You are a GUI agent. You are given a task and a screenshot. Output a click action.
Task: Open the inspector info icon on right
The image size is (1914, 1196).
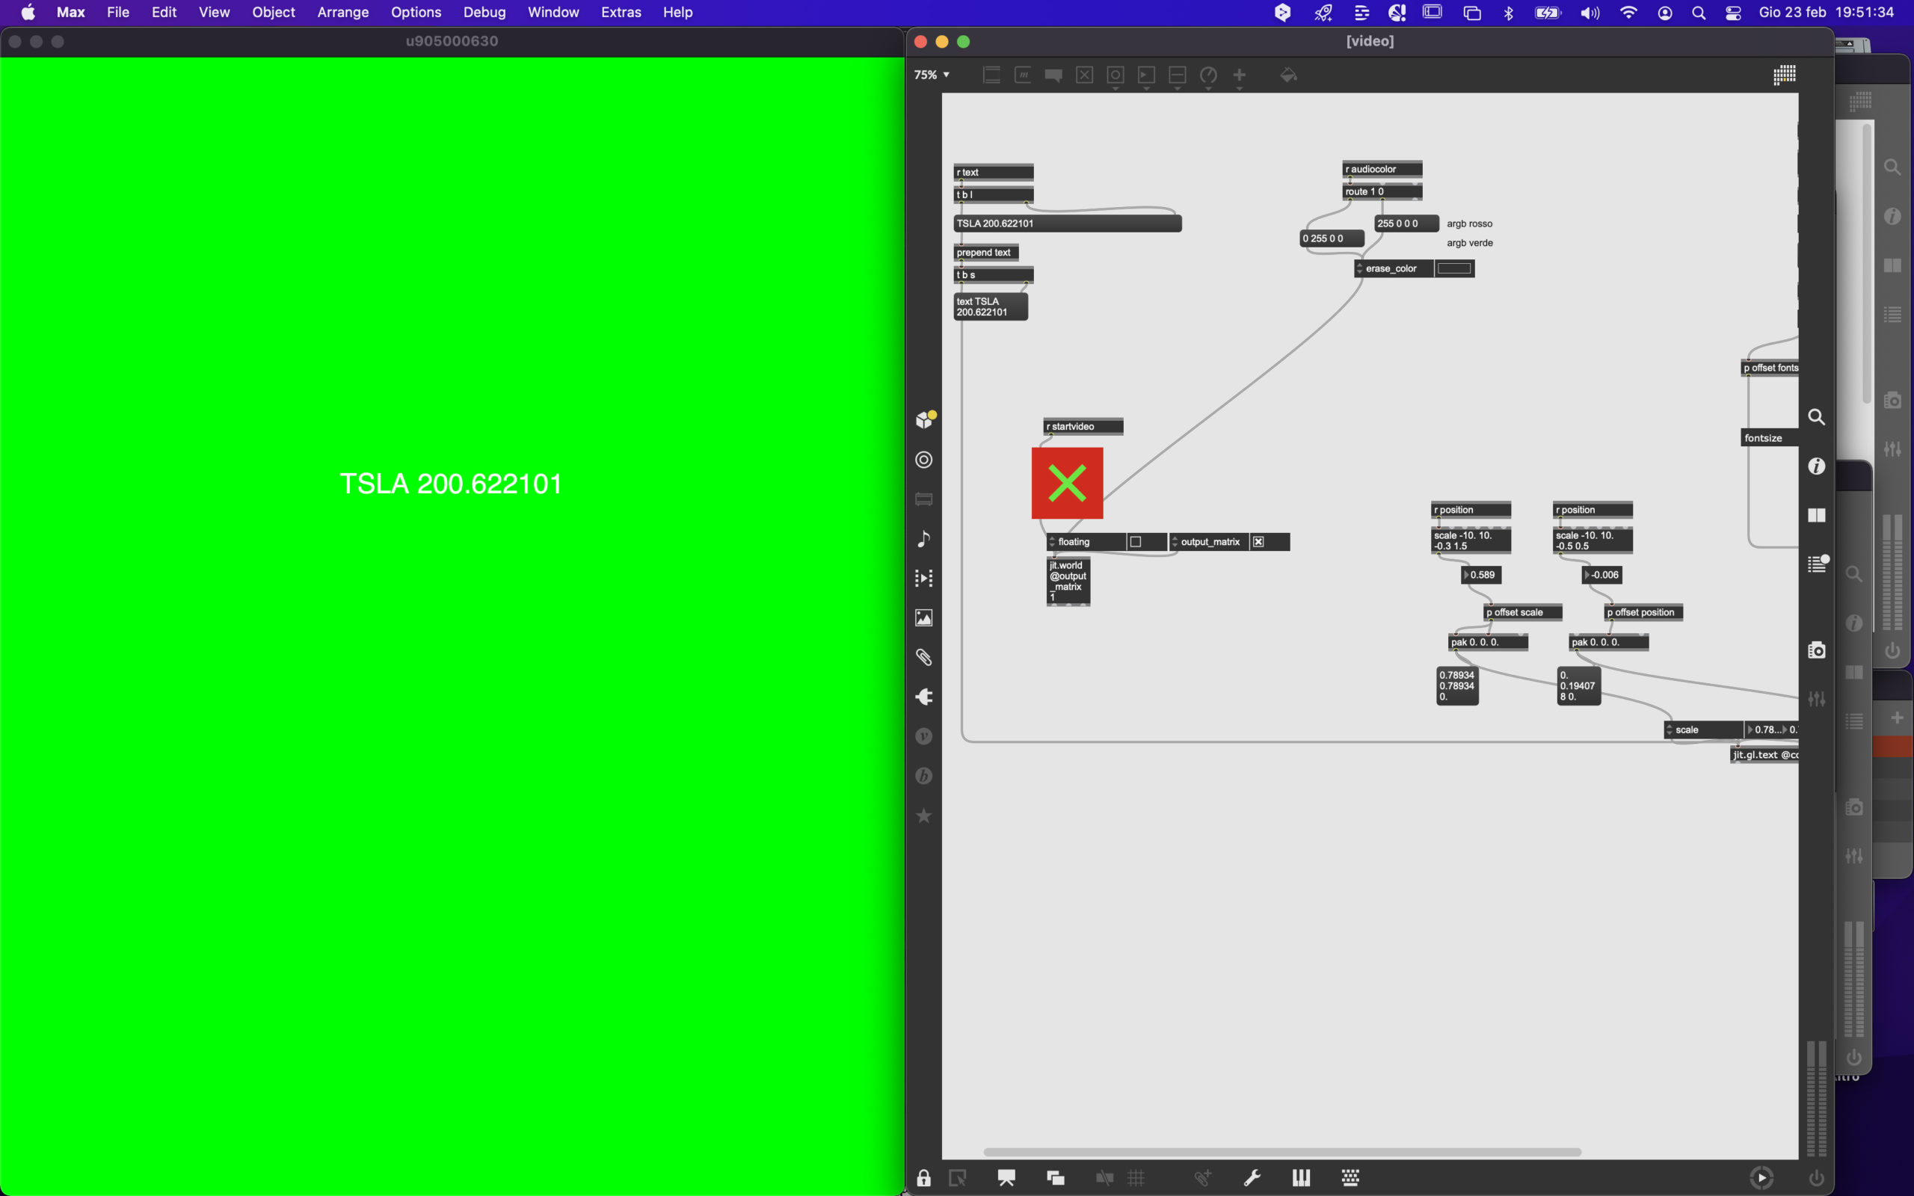pyautogui.click(x=1817, y=466)
